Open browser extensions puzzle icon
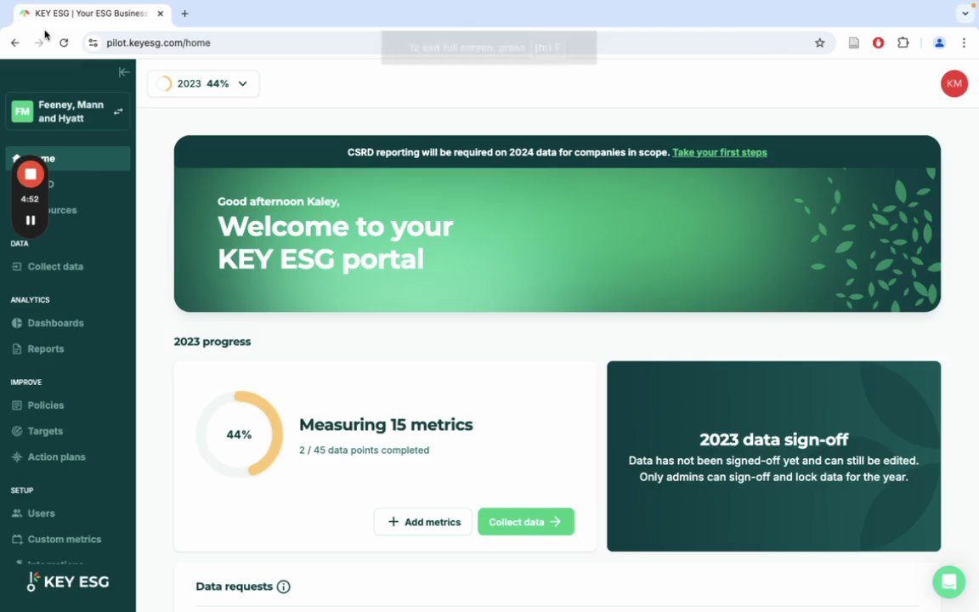 (903, 43)
